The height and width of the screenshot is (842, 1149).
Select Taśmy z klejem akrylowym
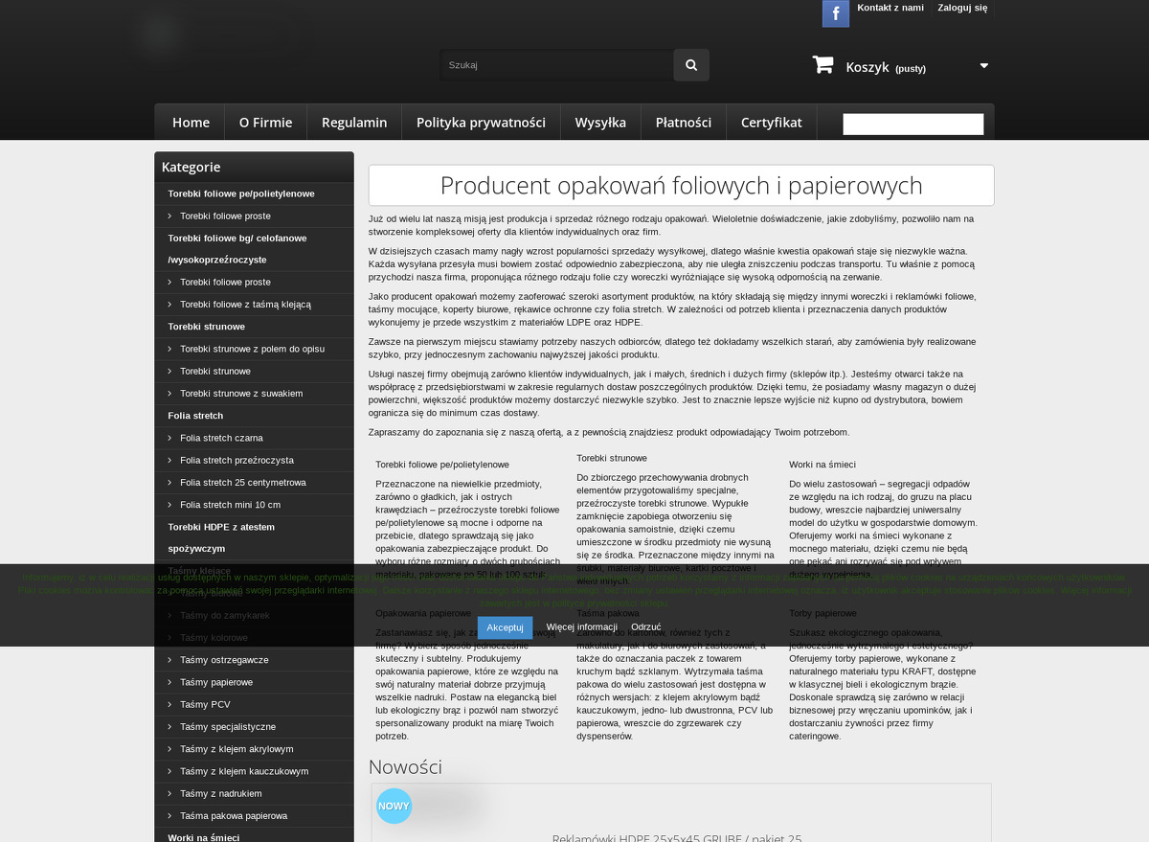point(237,749)
